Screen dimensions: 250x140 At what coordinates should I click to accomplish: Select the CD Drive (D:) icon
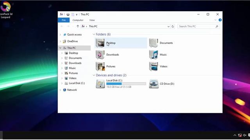click(154, 84)
